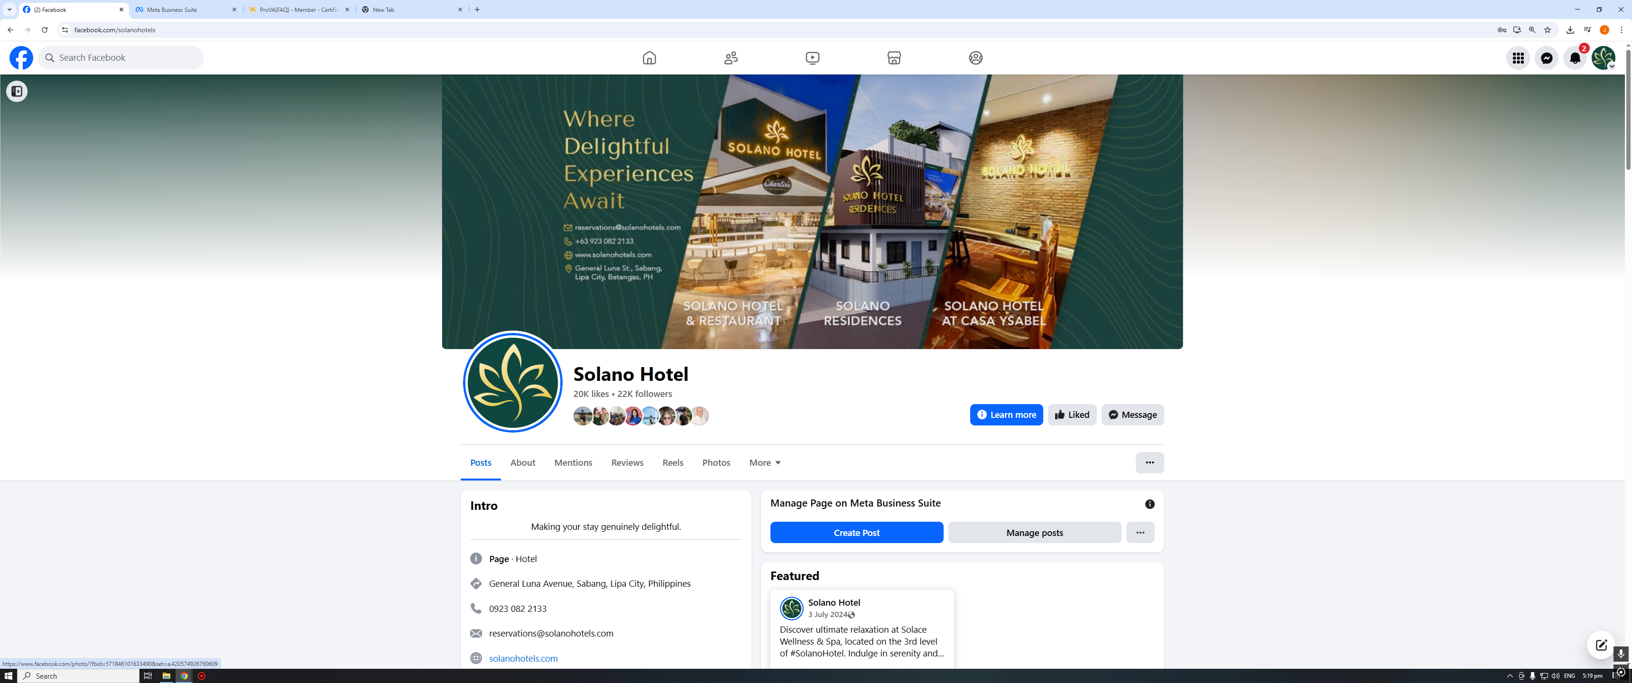This screenshot has height=683, width=1632.
Task: Toggle the sidebar panel icon at top left
Action: [17, 91]
